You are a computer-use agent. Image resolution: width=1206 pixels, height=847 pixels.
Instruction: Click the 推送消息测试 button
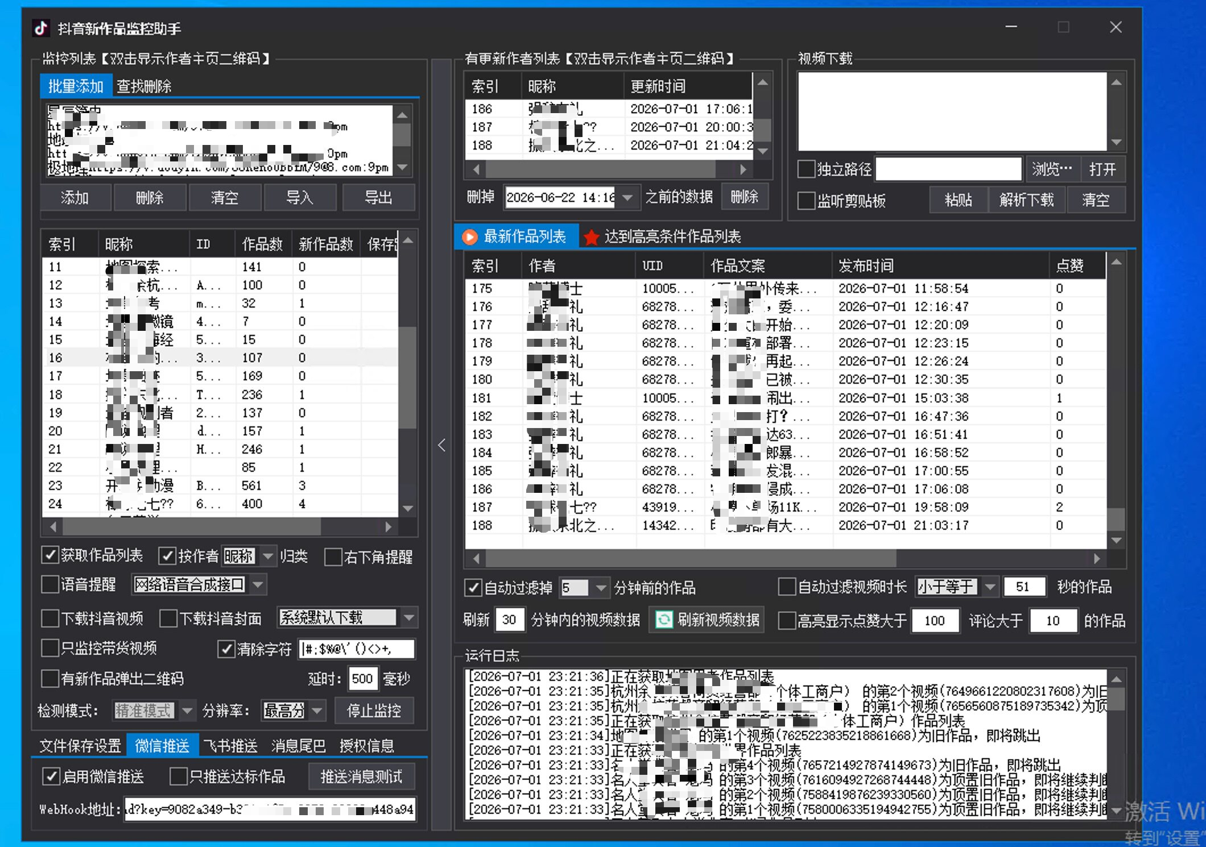click(361, 777)
